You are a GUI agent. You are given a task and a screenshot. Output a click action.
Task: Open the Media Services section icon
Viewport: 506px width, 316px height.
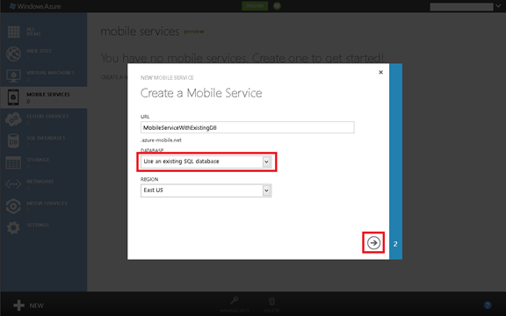13,206
